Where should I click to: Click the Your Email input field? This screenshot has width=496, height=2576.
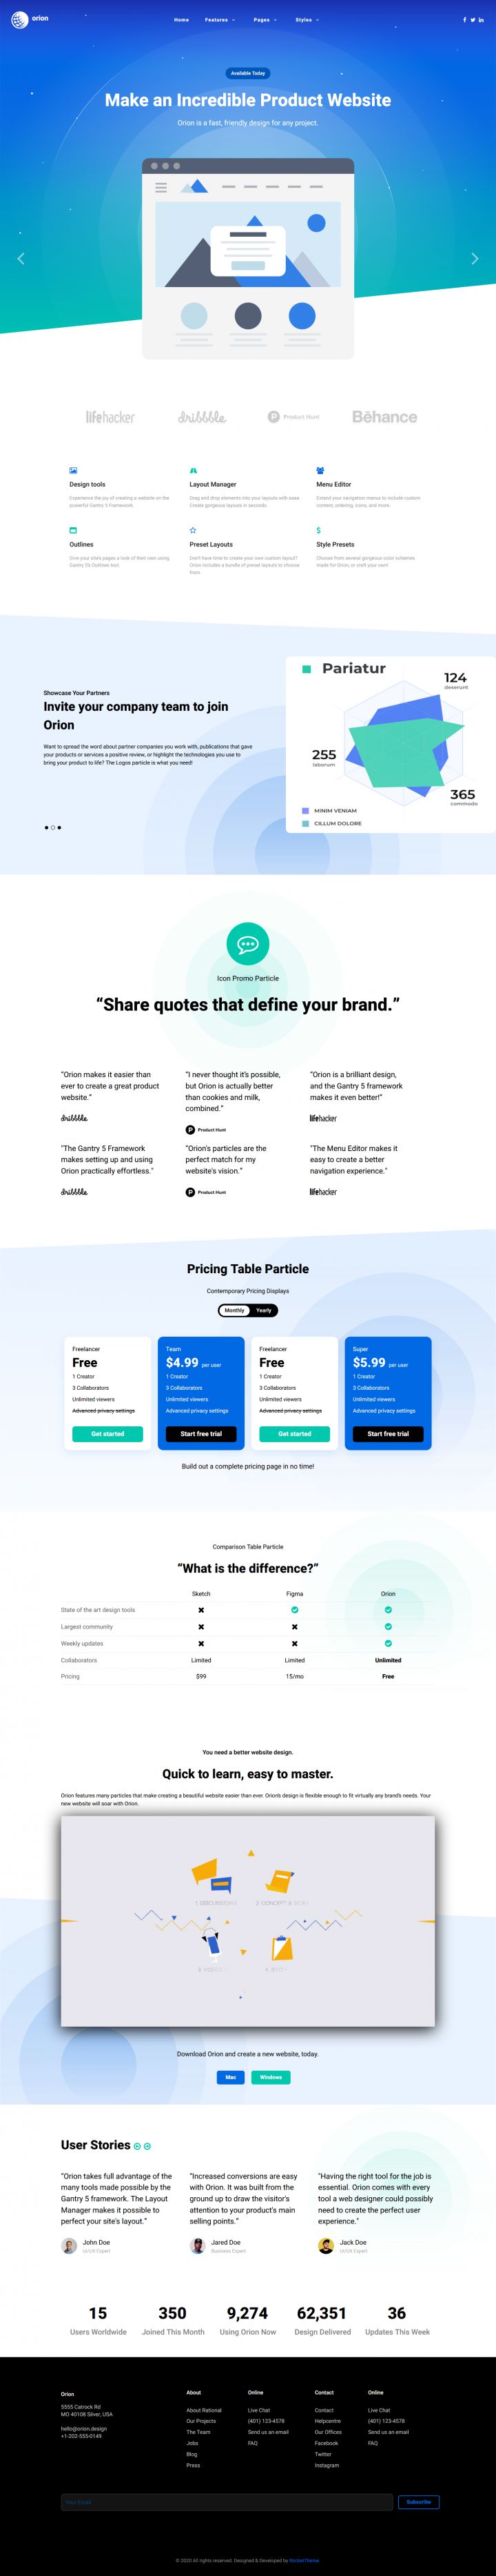227,2502
